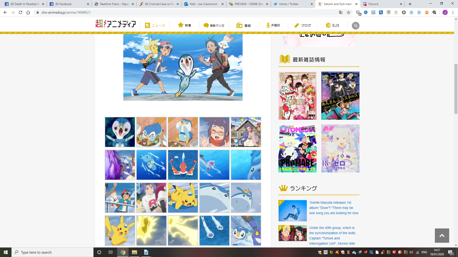Open the Torture and Interrogation Unit article link
The height and width of the screenshot is (257, 458).
point(333,236)
